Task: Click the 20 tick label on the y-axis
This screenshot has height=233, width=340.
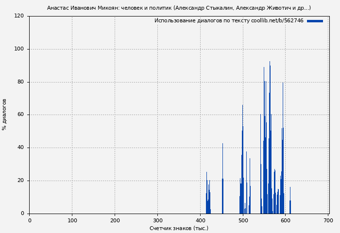Action: [x=20, y=181]
